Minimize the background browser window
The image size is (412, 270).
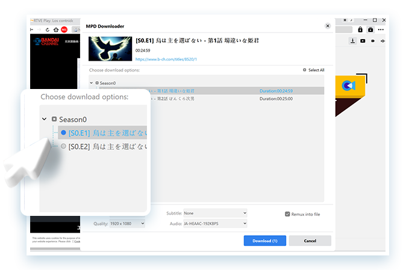(365, 20)
